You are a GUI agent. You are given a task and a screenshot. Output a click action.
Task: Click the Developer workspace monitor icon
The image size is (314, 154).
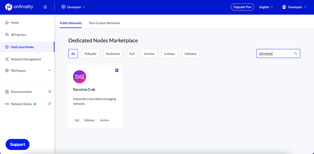64,7
